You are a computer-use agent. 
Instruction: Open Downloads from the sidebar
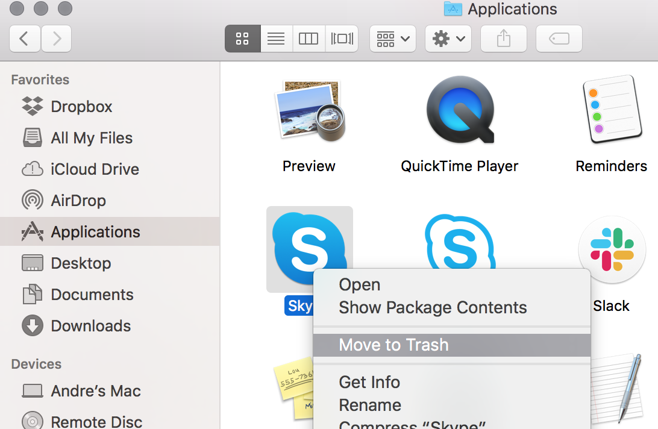click(110, 326)
